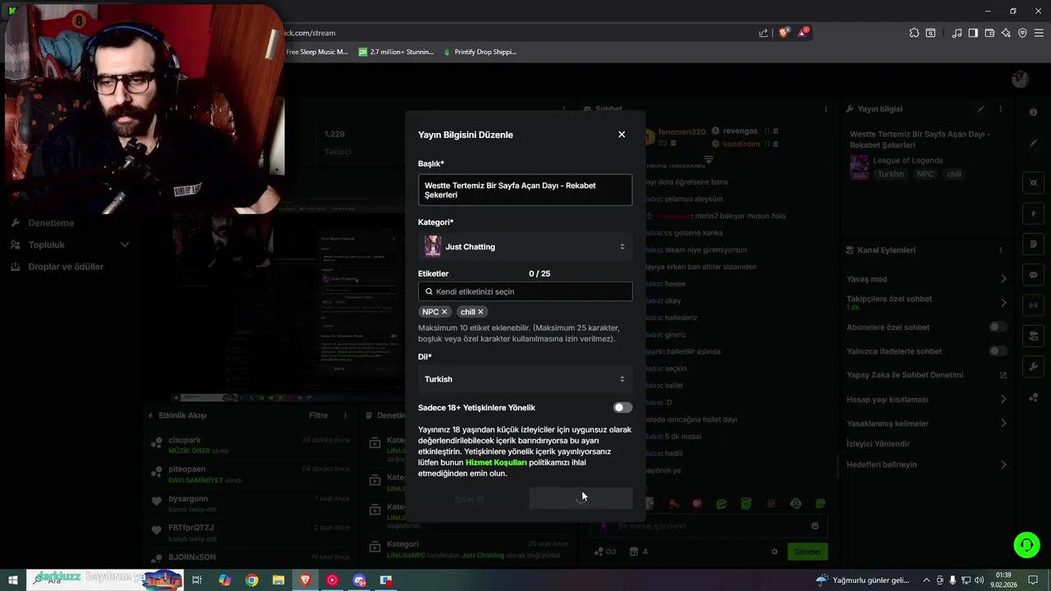
Task: Open Free Sleep Music bookmark
Action: [317, 52]
